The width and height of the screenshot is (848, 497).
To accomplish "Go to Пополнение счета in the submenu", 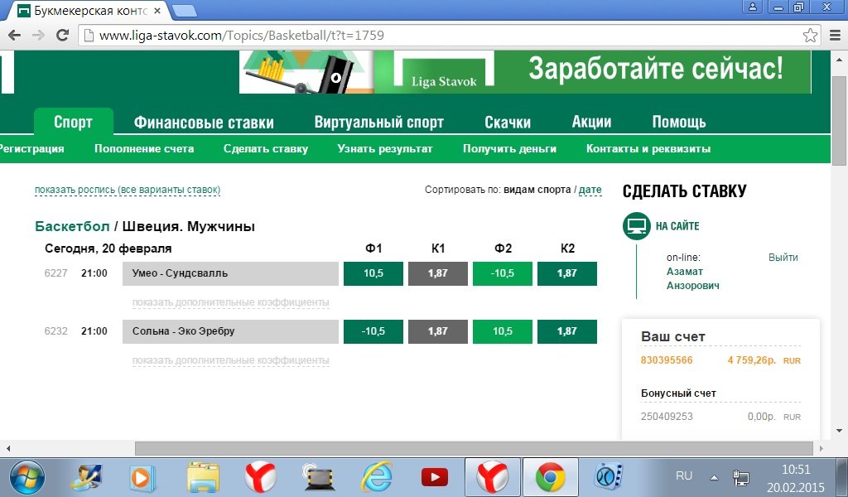I will [x=144, y=149].
